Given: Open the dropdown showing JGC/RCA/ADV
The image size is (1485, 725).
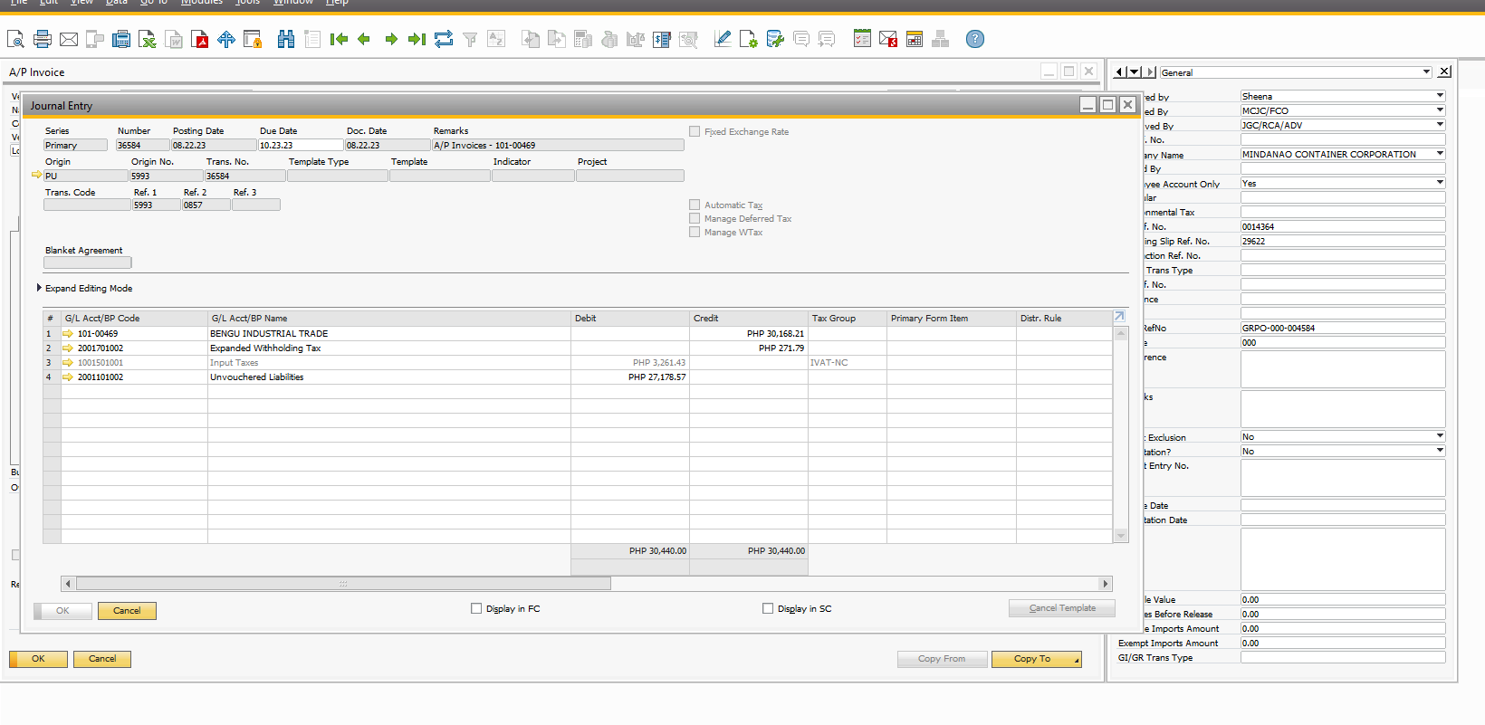Looking at the screenshot, I should click(x=1440, y=125).
